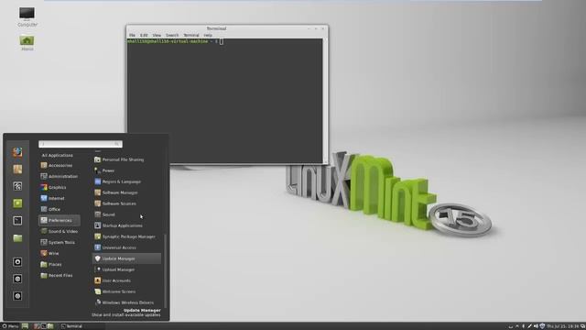The width and height of the screenshot is (586, 330).
Task: Open the Search menu in Terminal
Action: coord(172,35)
